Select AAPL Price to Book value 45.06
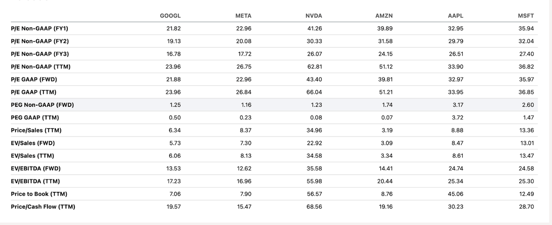This screenshot has width=552, height=225. point(455,194)
